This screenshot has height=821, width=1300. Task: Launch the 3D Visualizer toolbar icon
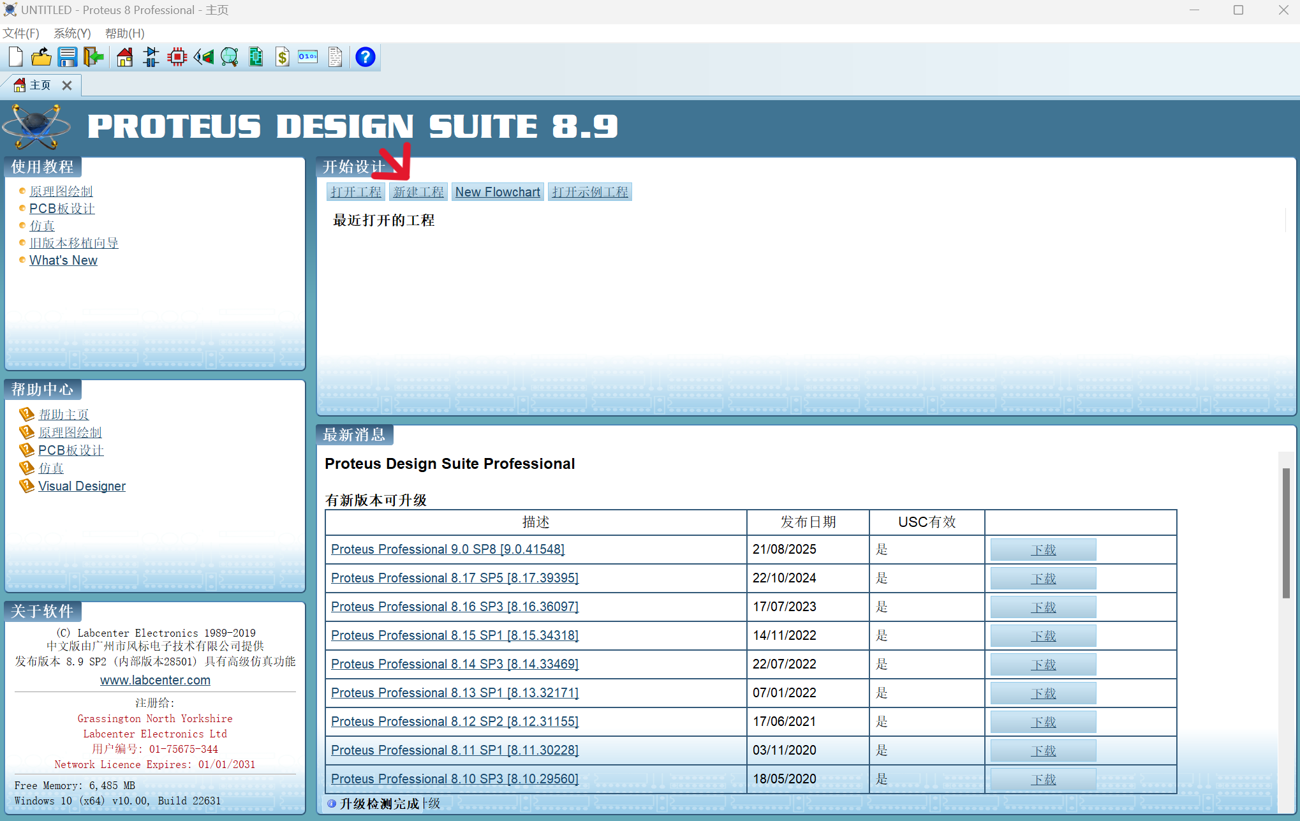pos(203,57)
